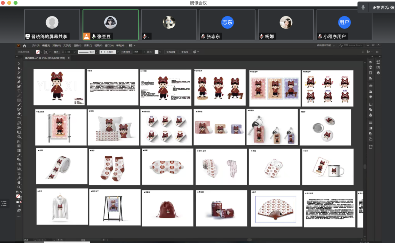
Task: Open the Layers panel icon
Action: pos(378,73)
